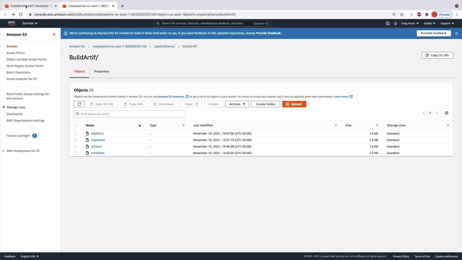The image size is (462, 260).
Task: Open Access Points in the sidebar
Action: click(16, 53)
